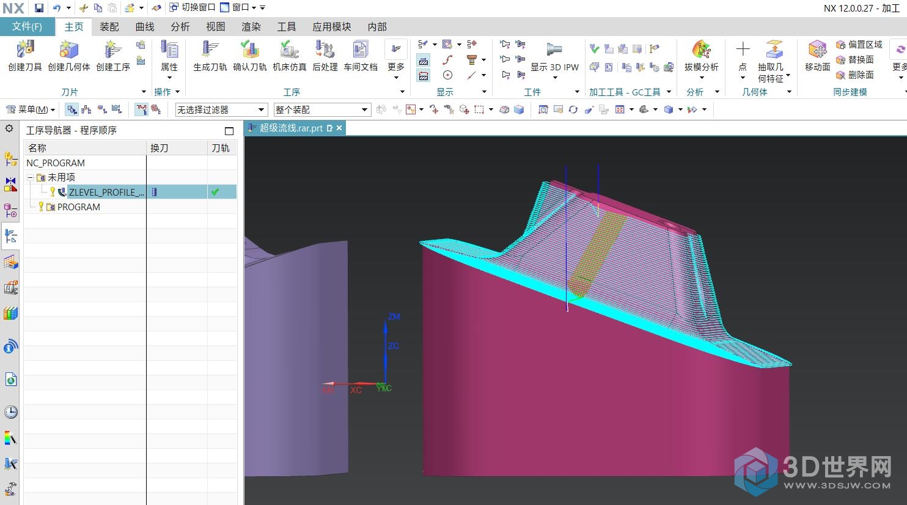This screenshot has width=907, height=505.
Task: Toggle the second highlighted tool path display button
Action: (423, 75)
